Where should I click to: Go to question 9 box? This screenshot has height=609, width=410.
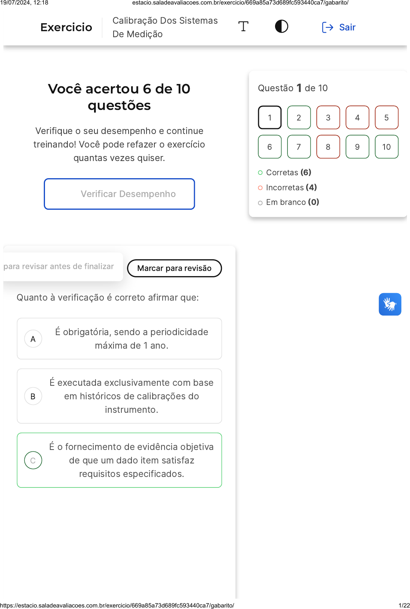(357, 147)
